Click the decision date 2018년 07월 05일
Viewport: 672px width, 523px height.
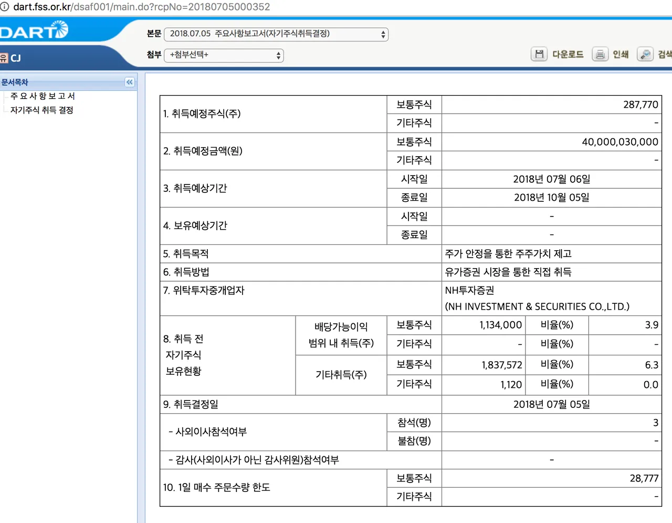coord(552,404)
